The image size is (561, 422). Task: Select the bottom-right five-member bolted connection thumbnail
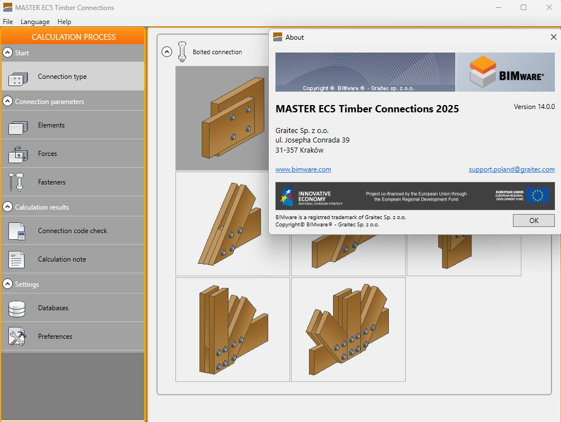[348, 329]
